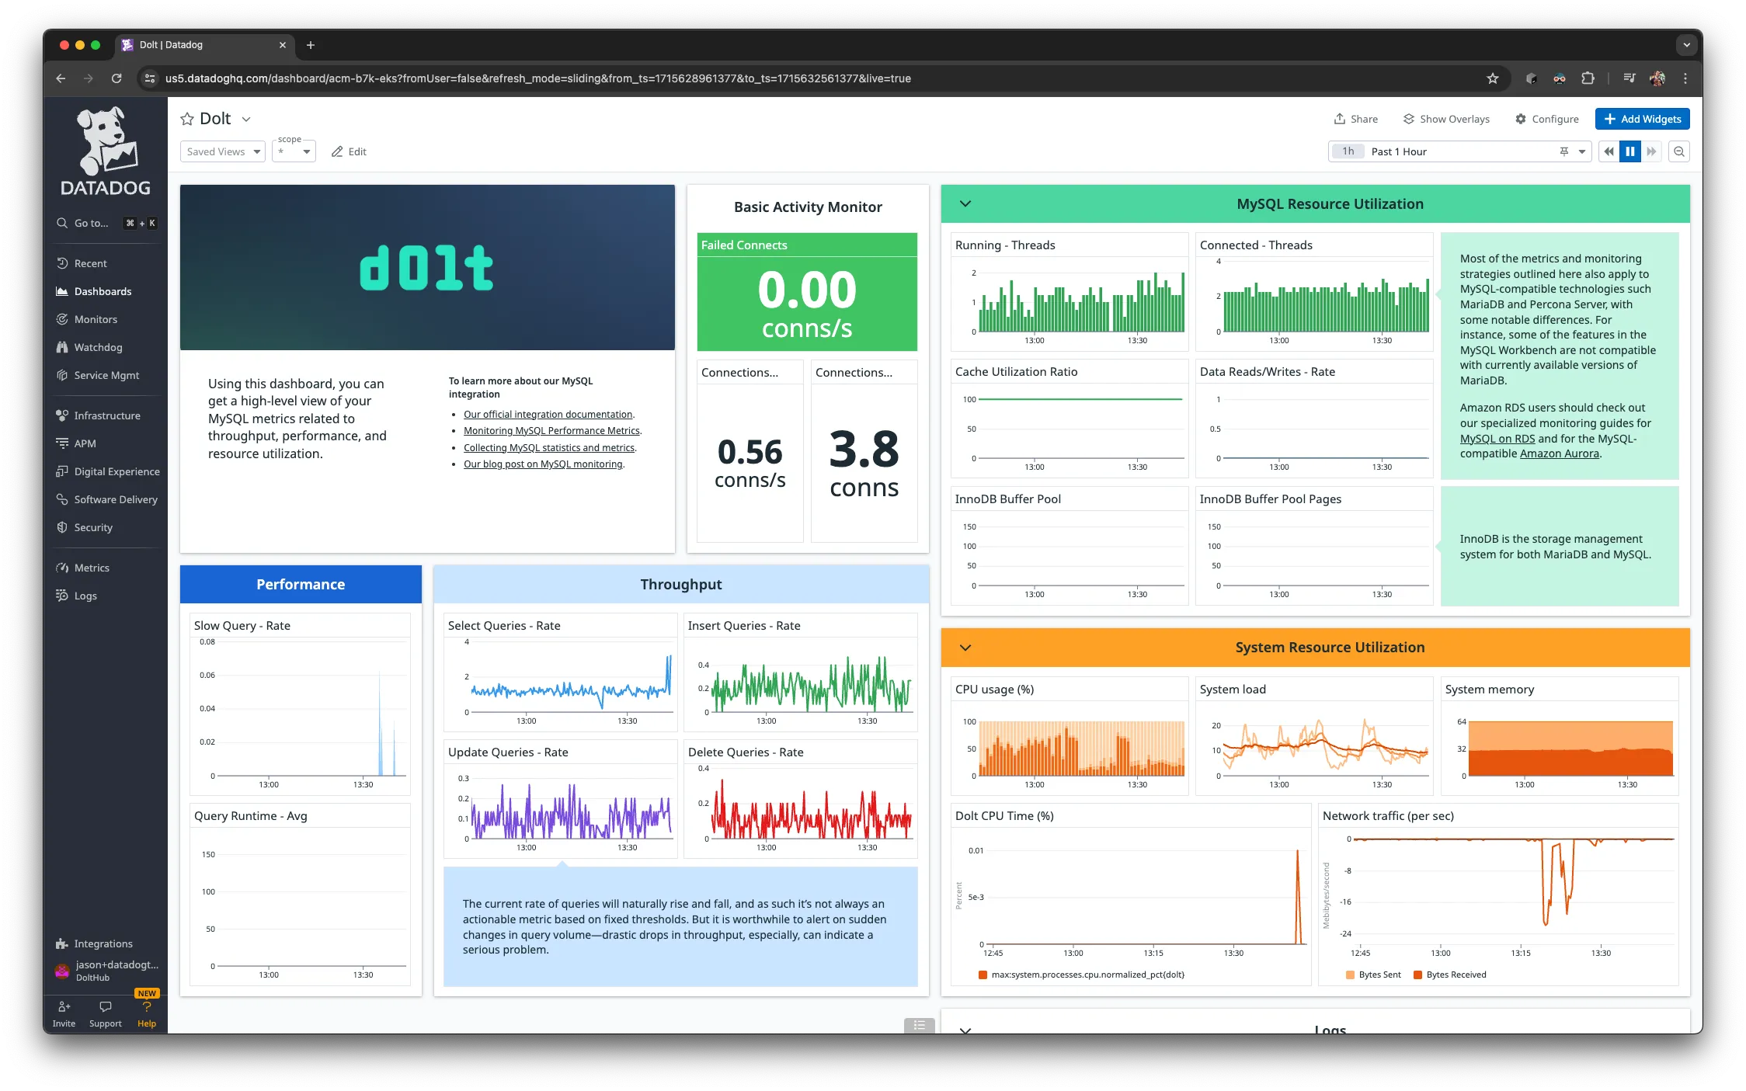This screenshot has height=1091, width=1746.
Task: Select Metrics in the left sidebar
Action: 91,568
